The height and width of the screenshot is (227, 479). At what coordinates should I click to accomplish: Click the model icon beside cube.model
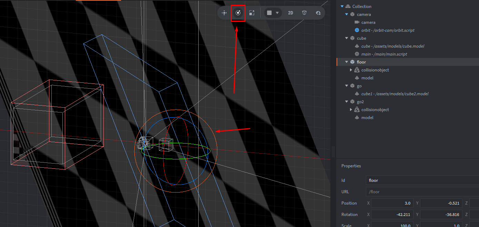click(357, 46)
